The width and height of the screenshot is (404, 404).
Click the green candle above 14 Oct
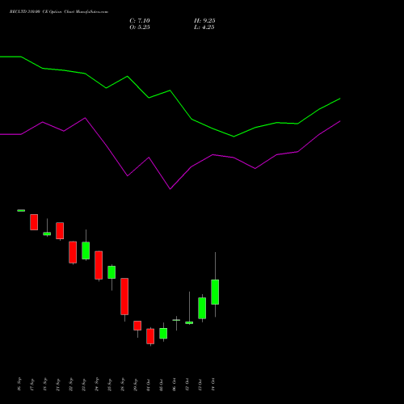pyautogui.click(x=215, y=292)
